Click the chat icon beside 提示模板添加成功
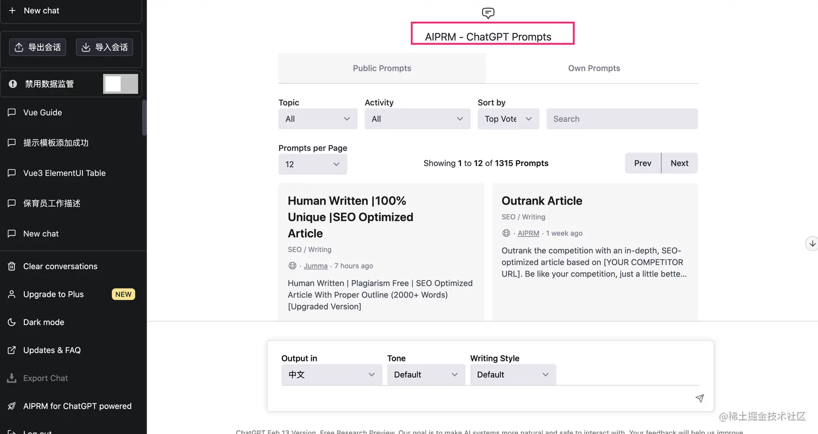 pyautogui.click(x=11, y=143)
